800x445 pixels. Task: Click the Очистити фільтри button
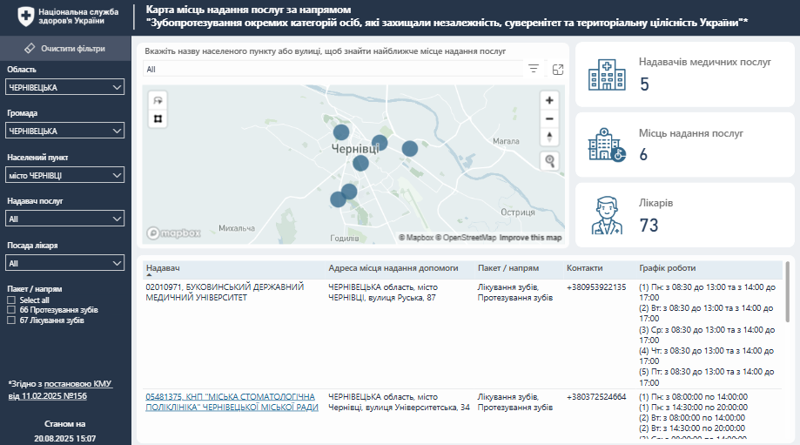pos(65,49)
